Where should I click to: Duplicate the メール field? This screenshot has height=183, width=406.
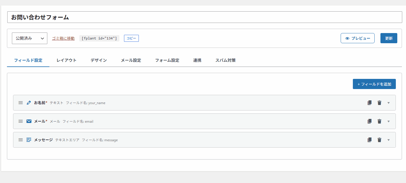coord(369,121)
